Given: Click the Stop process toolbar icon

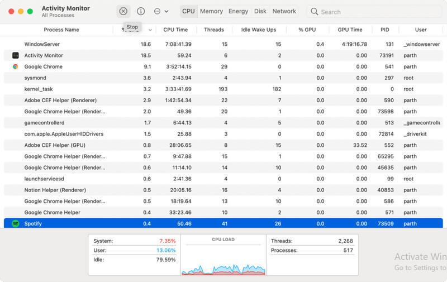Looking at the screenshot, I should coord(123,11).
